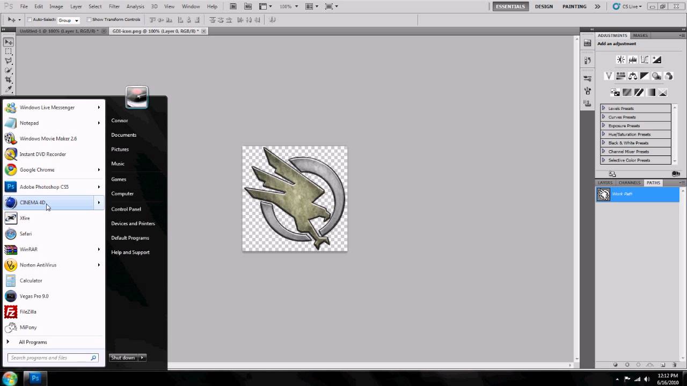
Task: Add a Color Balance adjustment
Action: tap(633, 76)
